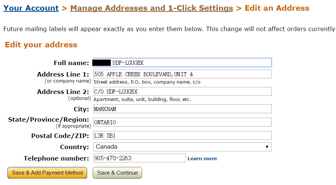This screenshot has width=336, height=185.
Task: Open the Learn more link beside telephone
Action: coord(202,159)
